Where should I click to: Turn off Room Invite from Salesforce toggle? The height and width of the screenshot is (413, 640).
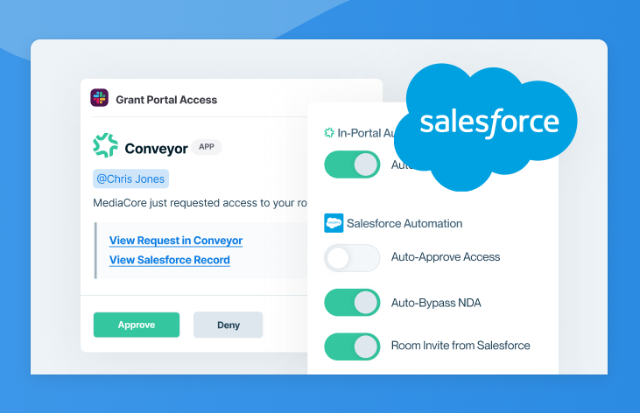tap(352, 346)
